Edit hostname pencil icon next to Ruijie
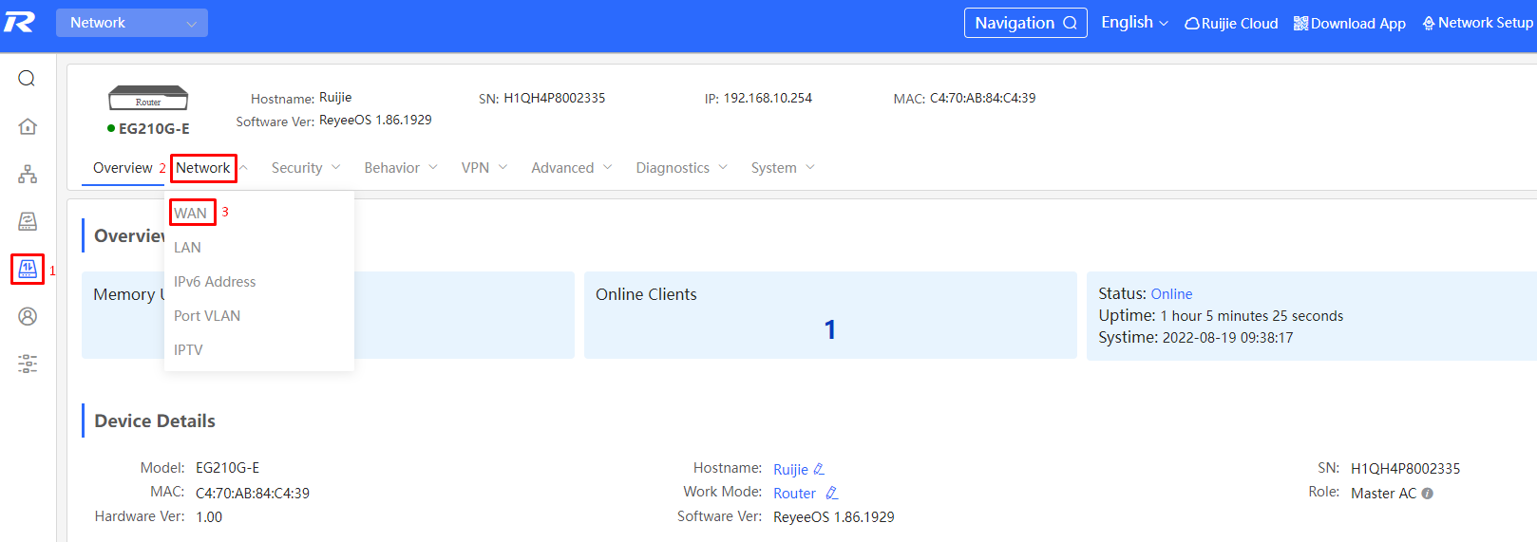Screen dimensions: 1537x542 click(819, 469)
